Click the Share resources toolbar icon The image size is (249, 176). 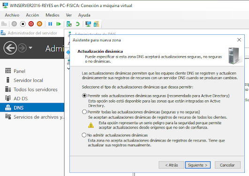click(97, 24)
